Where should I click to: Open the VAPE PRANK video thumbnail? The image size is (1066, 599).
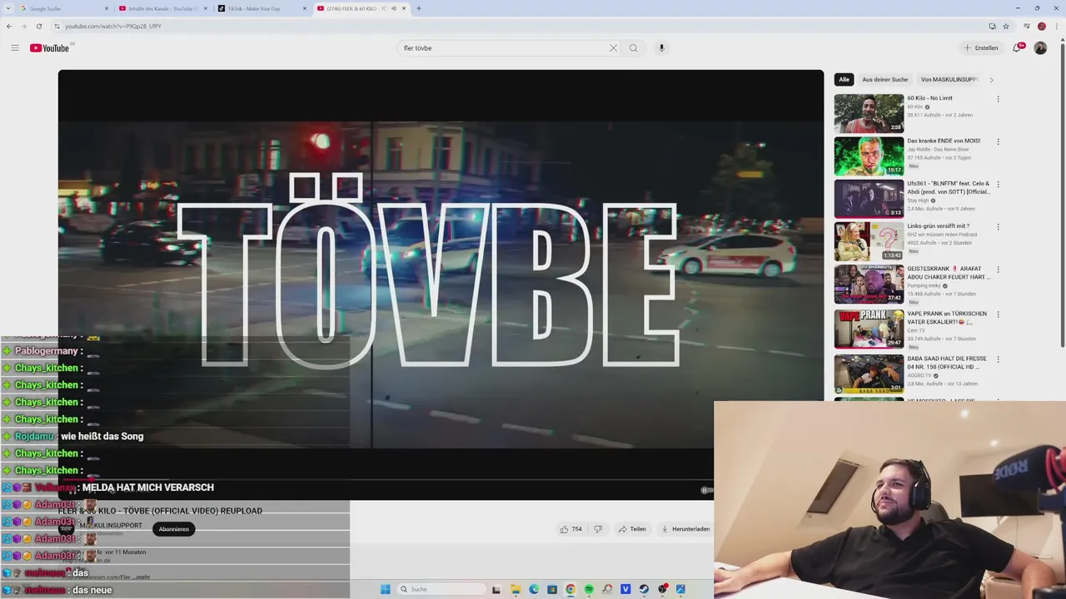coord(869,329)
